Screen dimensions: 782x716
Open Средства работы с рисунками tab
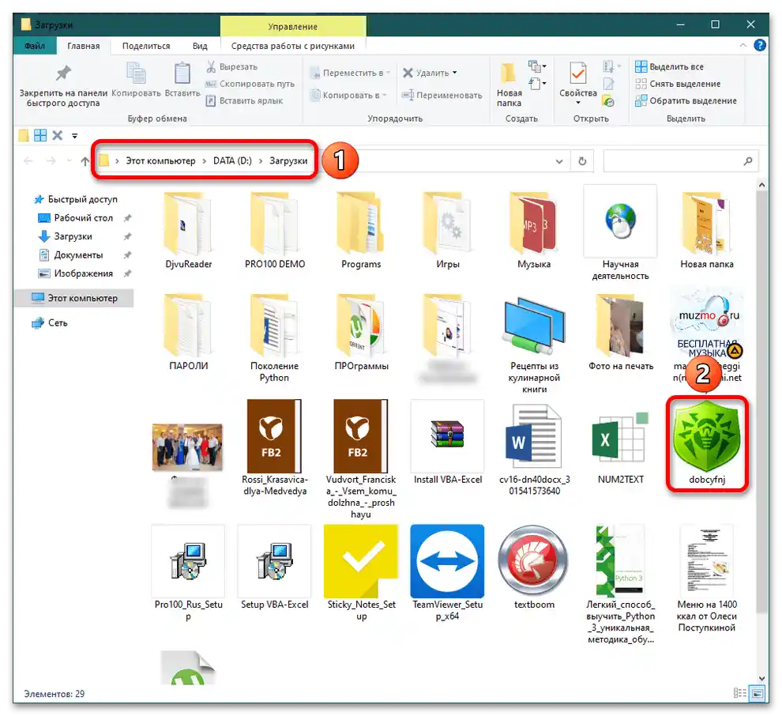pyautogui.click(x=293, y=46)
